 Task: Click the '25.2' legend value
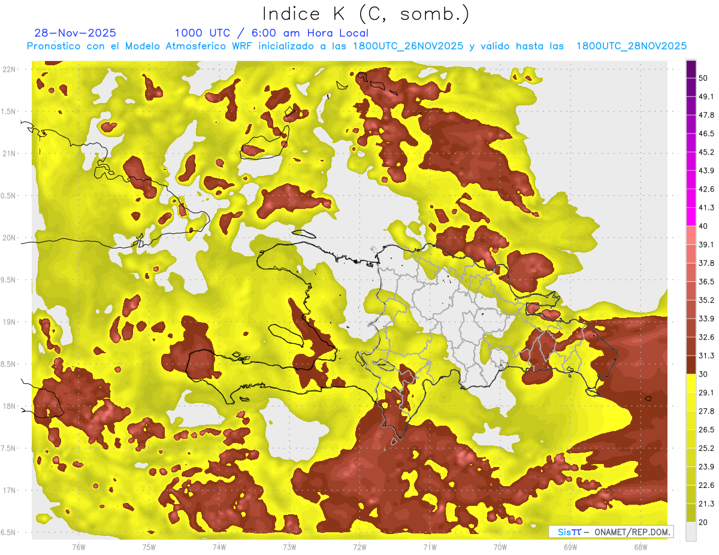click(706, 448)
